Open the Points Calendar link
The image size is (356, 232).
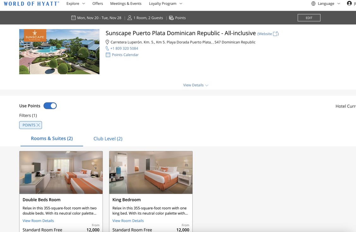(x=125, y=55)
